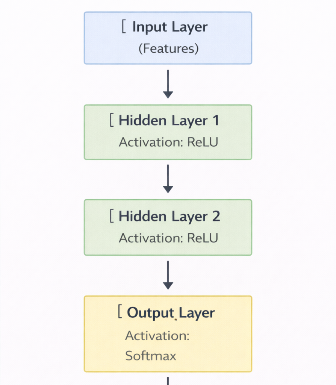Click the connector line below the Output Layer box
Screen dimensions: 336x385
tap(168, 380)
